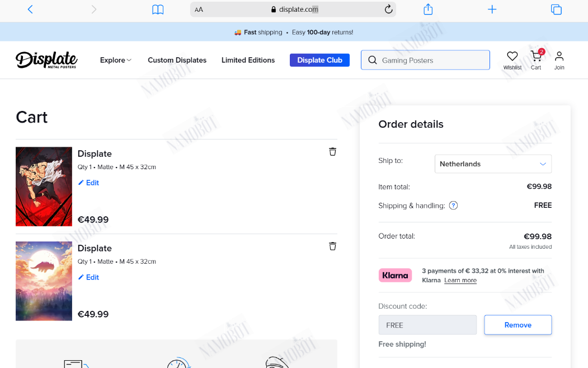Go to Limited Editions

[x=248, y=60]
